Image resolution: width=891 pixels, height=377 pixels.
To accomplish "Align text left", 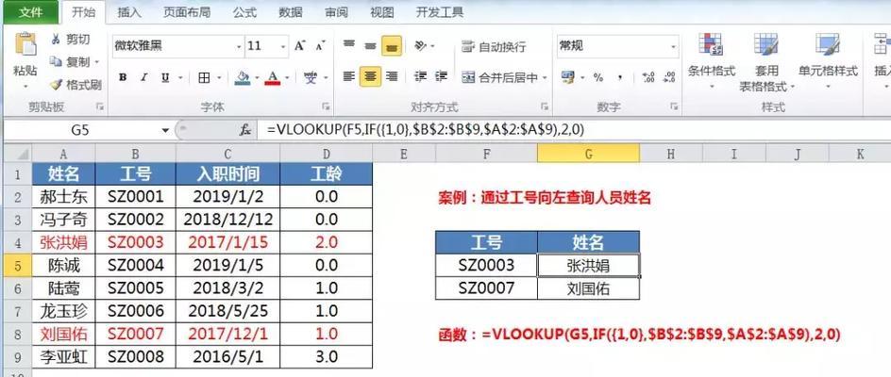I will 349,76.
